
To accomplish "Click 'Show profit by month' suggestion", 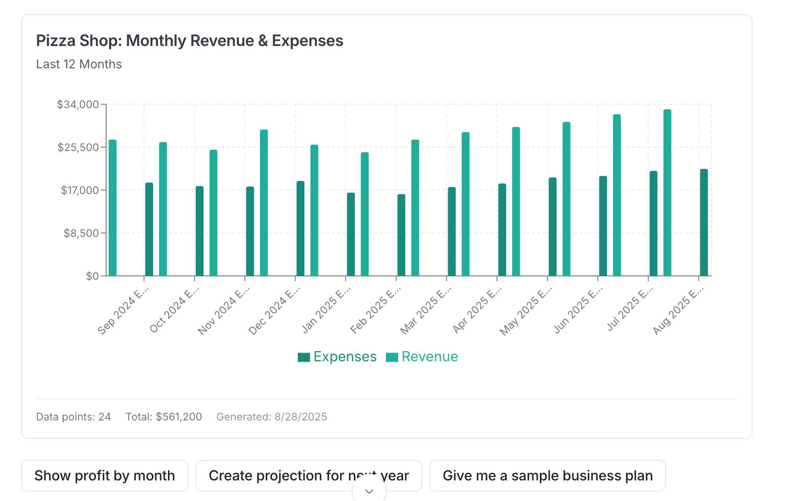I will 105,476.
